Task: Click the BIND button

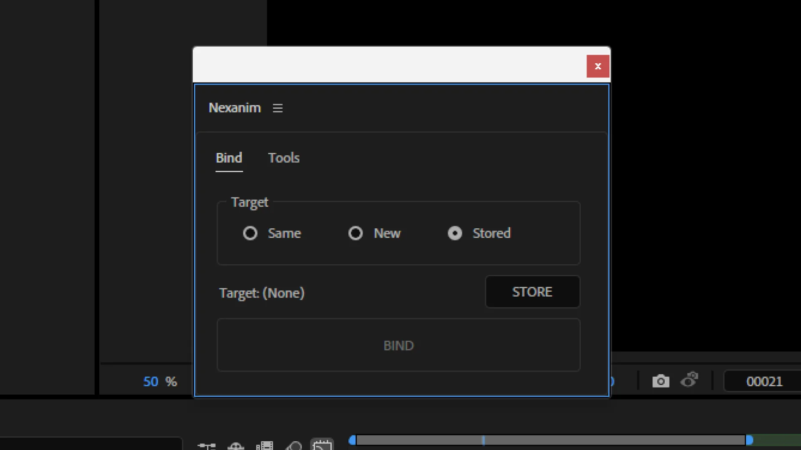Action: tap(398, 345)
